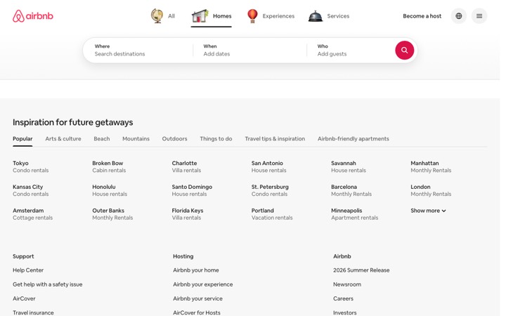
Task: Click the house icon for Homes
Action: (200, 15)
